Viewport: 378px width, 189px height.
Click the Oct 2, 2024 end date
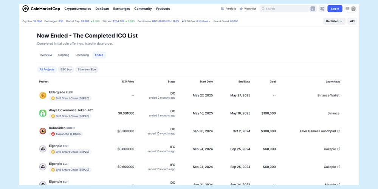tap(241, 131)
